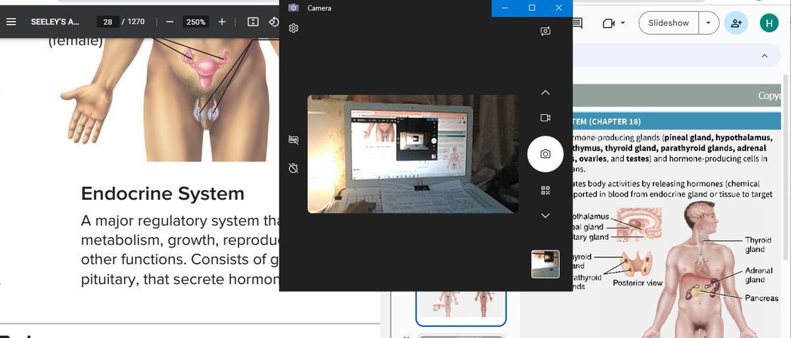Click the down chevron below camera modes
Screen dimensions: 791x338
click(x=545, y=215)
